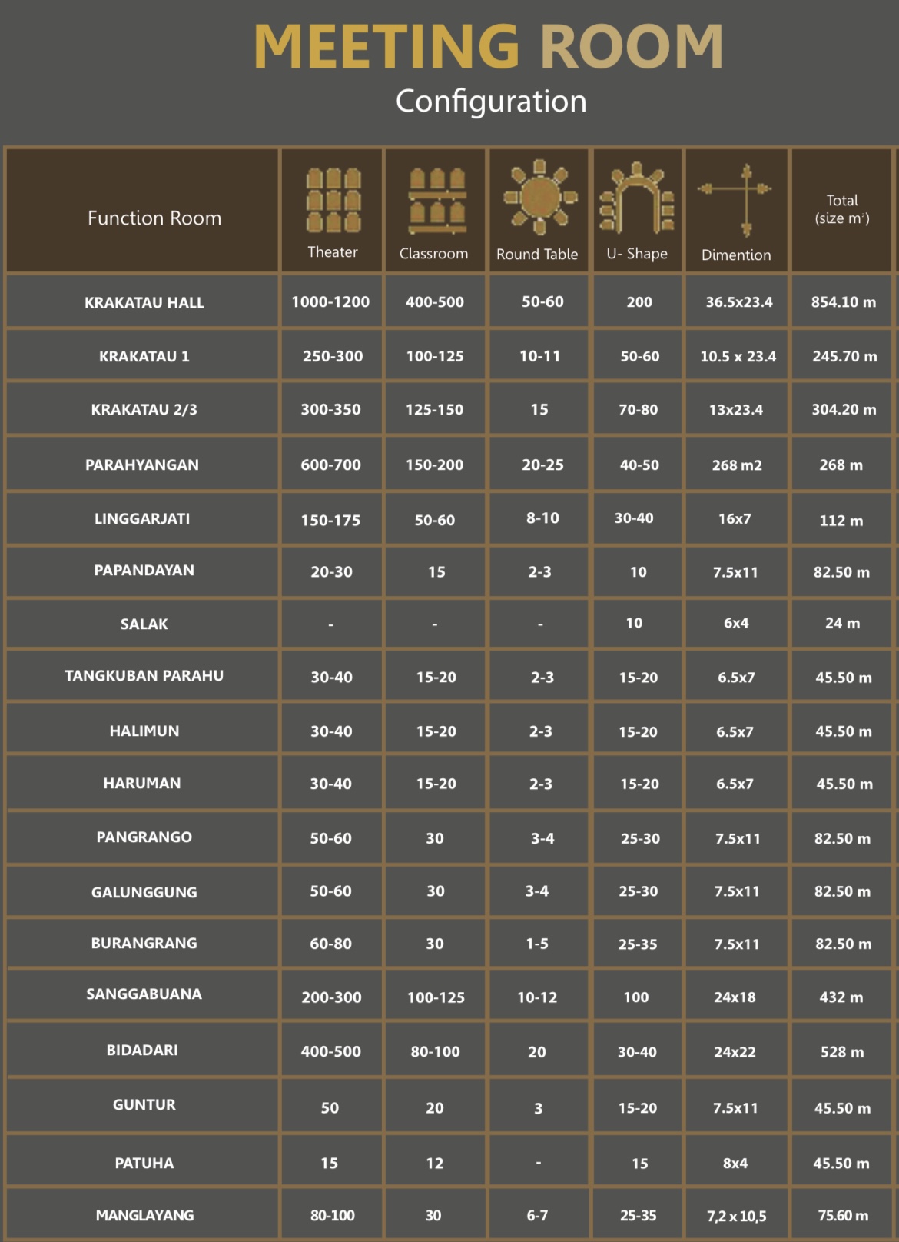Click the LINGGARJATI room label
Screen dimensions: 899x1242
[x=142, y=519]
